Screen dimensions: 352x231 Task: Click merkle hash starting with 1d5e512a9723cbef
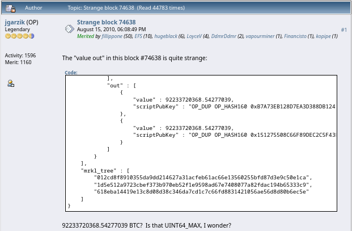pos(203,184)
